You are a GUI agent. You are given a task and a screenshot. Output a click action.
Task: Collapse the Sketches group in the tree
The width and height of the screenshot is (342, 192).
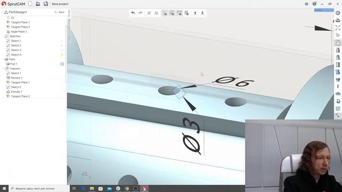click(3, 36)
